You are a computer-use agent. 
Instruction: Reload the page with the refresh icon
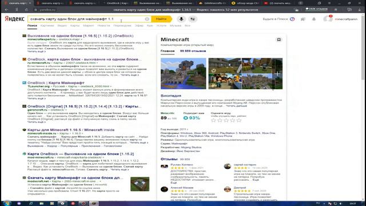(x=26, y=10)
